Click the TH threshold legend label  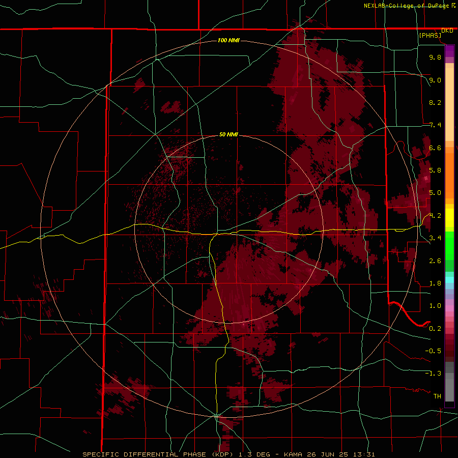tap(437, 396)
